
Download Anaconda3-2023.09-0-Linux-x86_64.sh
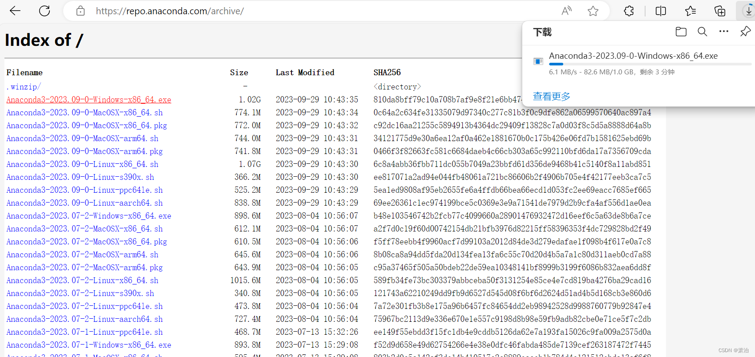82,164
